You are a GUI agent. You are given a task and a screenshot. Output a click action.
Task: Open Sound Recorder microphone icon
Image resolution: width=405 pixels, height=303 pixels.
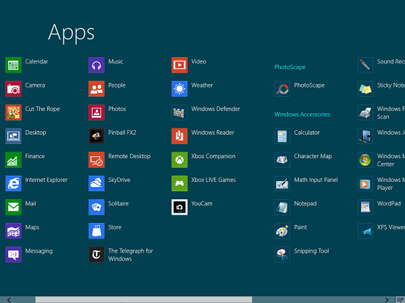coord(365,65)
